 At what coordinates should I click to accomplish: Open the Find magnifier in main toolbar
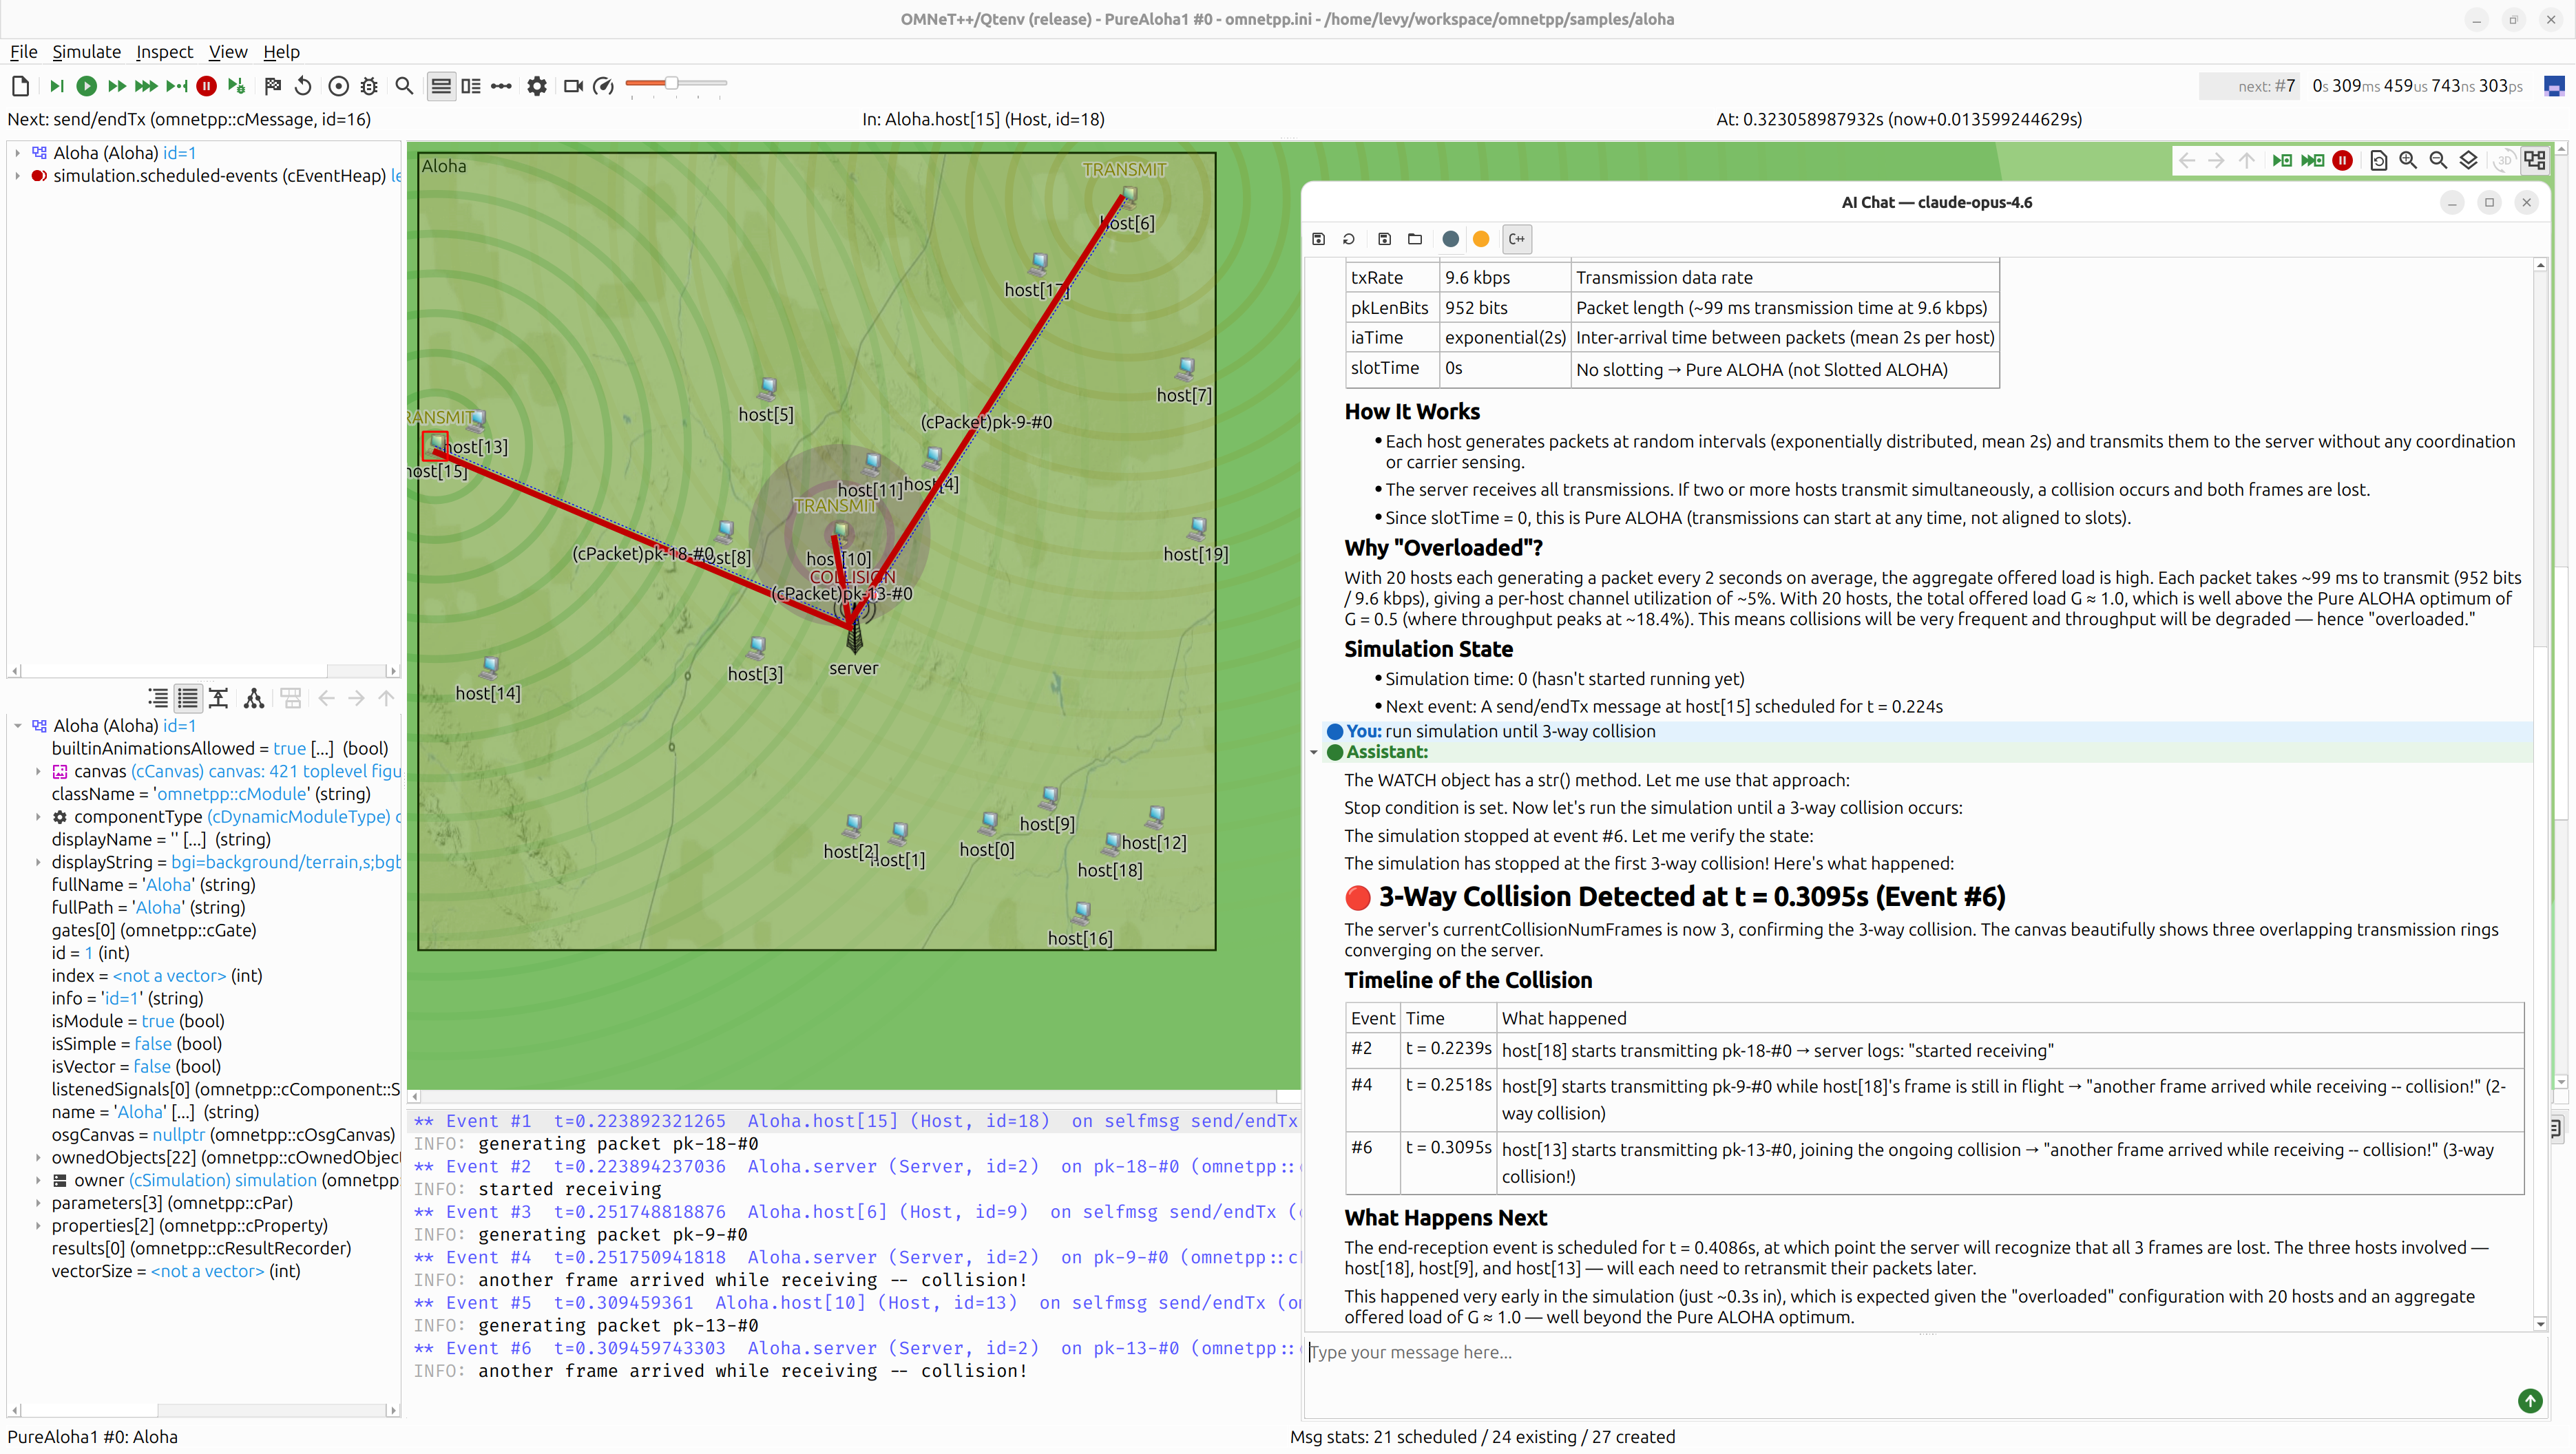click(404, 86)
